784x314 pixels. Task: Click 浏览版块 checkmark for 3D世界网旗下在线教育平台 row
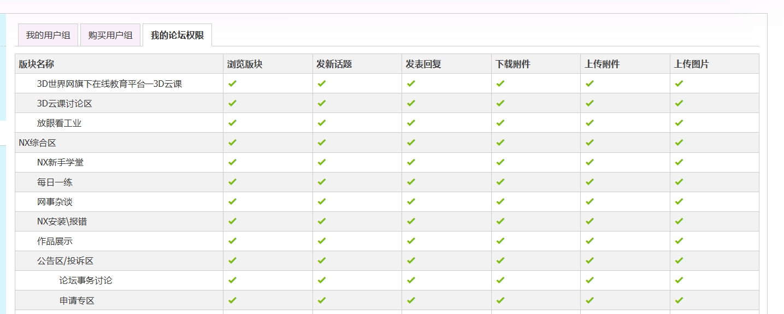[x=232, y=84]
